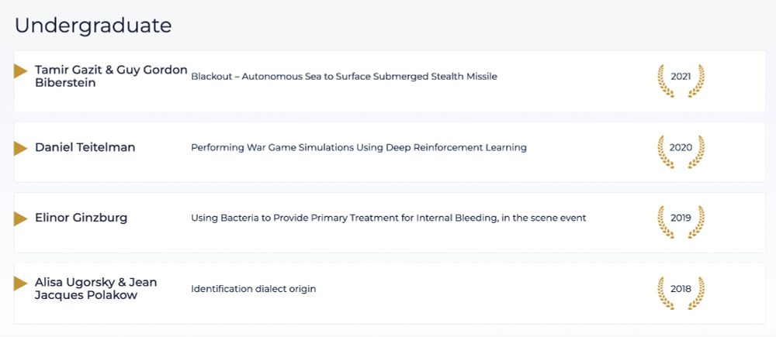776x337 pixels.
Task: Open the Identification dialect origin project title
Action: (x=253, y=289)
